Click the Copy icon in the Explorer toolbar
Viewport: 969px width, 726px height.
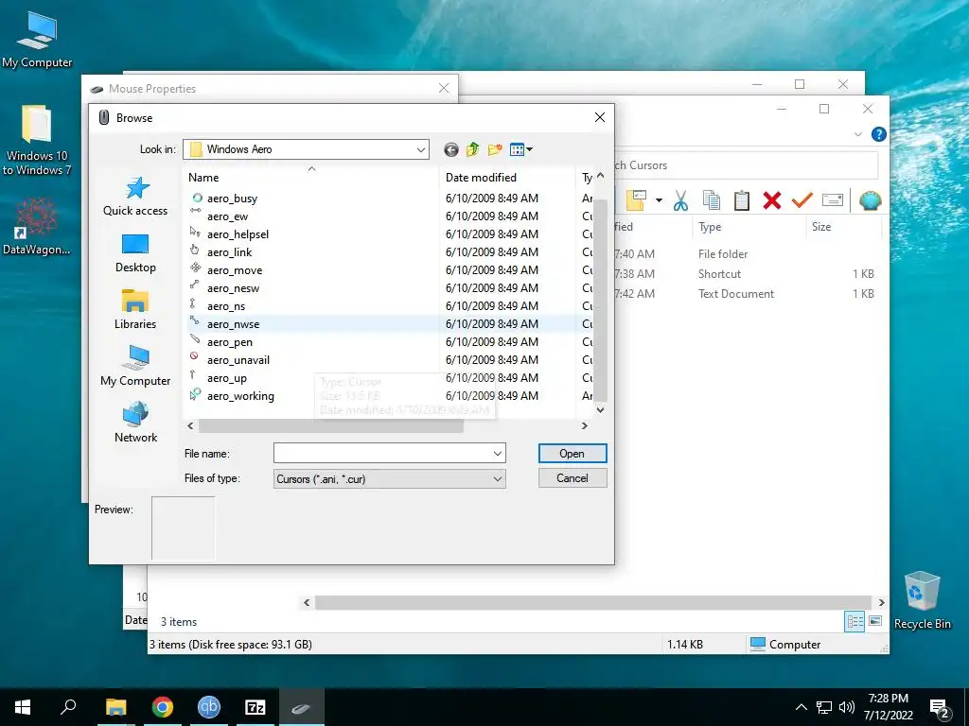tap(712, 200)
